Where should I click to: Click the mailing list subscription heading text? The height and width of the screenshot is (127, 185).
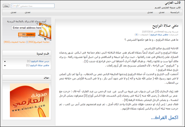pos(27,21)
